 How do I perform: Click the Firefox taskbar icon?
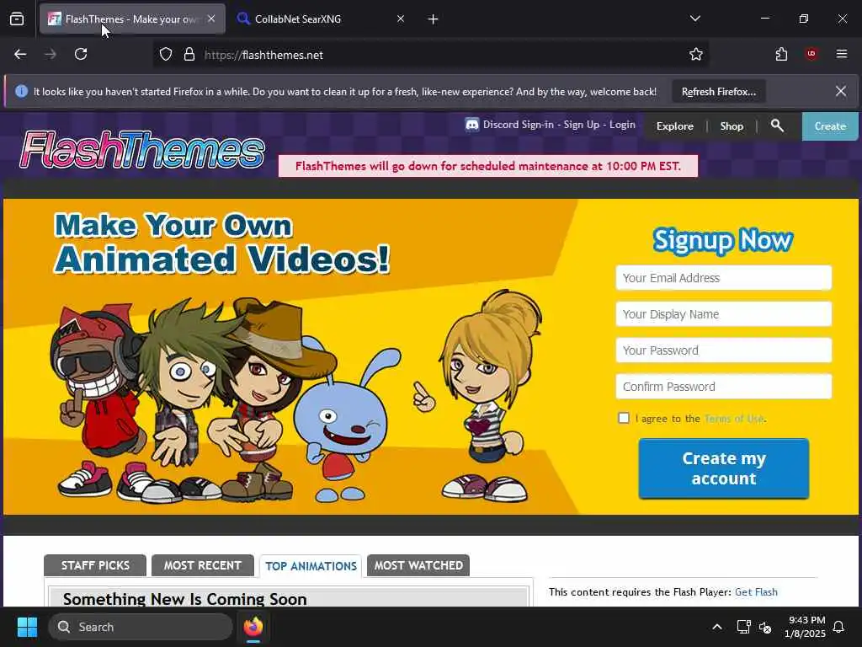(253, 627)
